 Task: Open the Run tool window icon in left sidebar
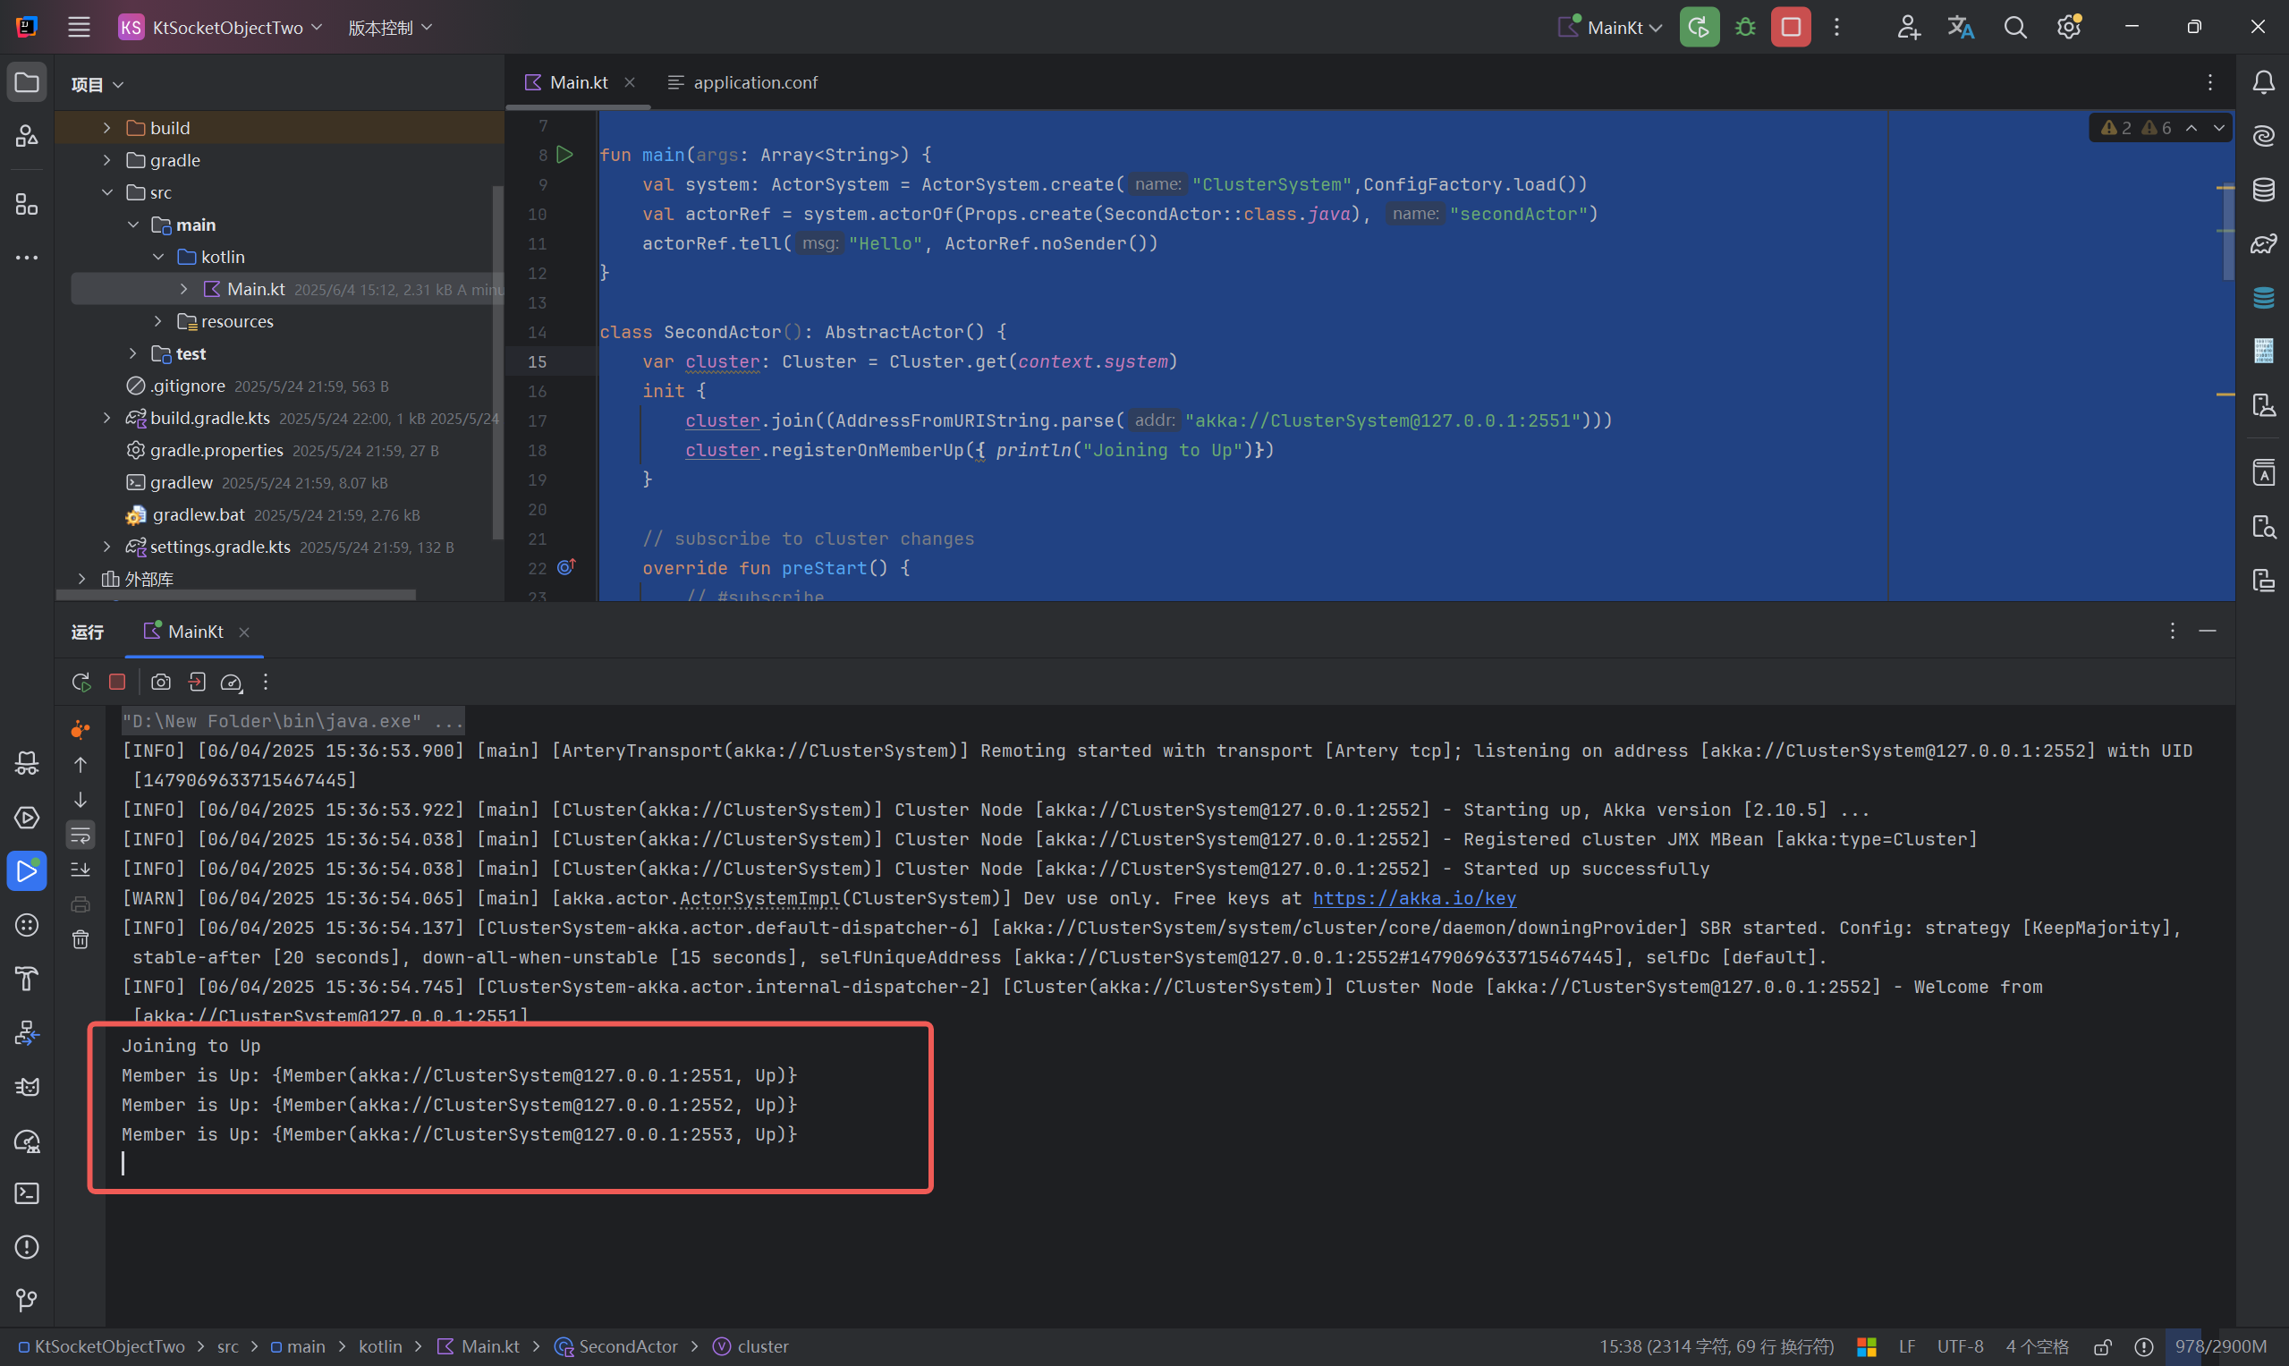[27, 870]
